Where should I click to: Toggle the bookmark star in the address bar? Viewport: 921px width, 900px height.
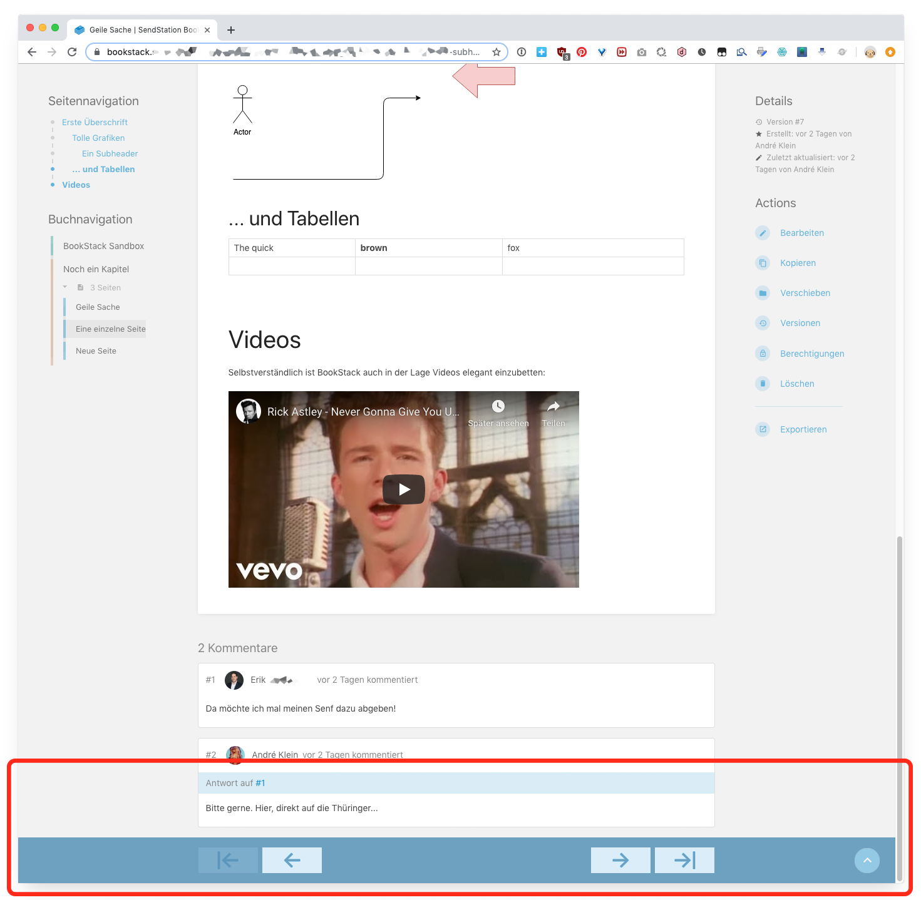pos(495,52)
